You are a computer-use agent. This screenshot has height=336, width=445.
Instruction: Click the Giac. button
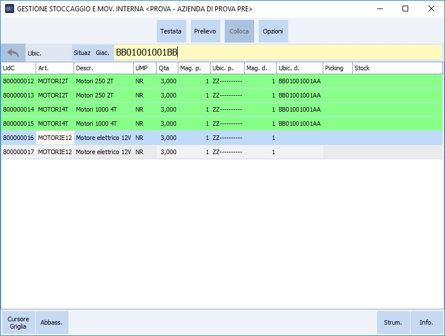102,53
